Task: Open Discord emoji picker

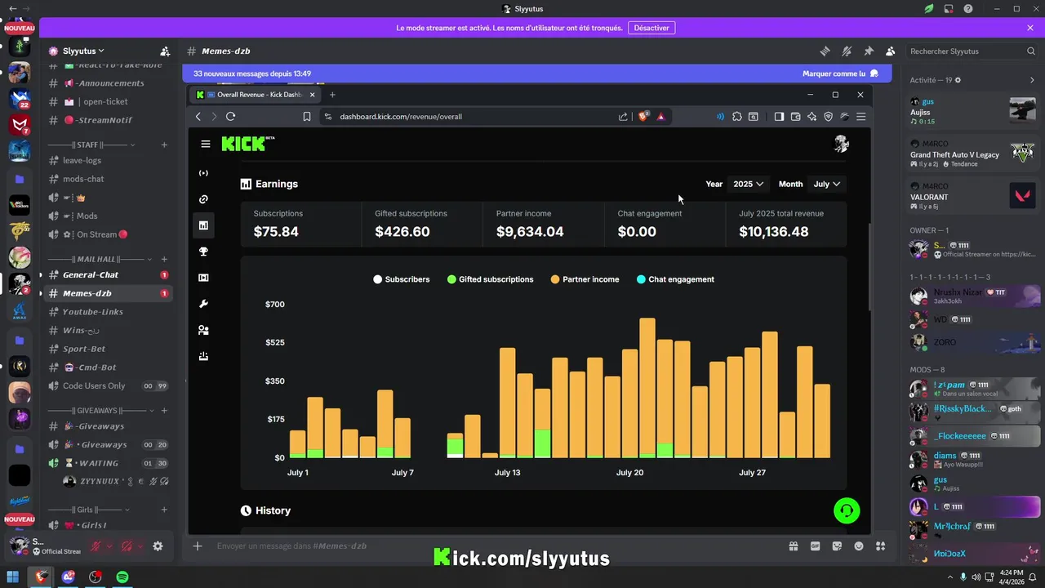Action: (858, 546)
